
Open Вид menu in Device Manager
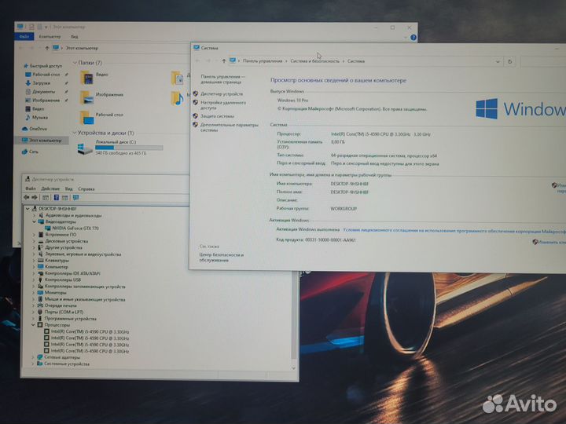[69, 188]
